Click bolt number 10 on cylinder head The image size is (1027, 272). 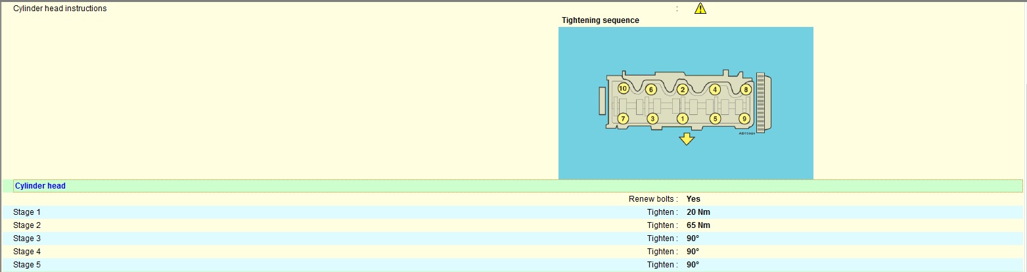pos(623,89)
